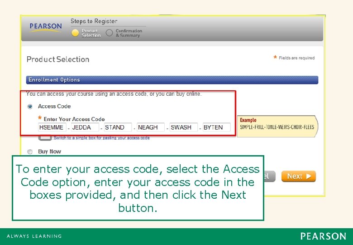Click the Product Selection page heading

[x=58, y=59]
